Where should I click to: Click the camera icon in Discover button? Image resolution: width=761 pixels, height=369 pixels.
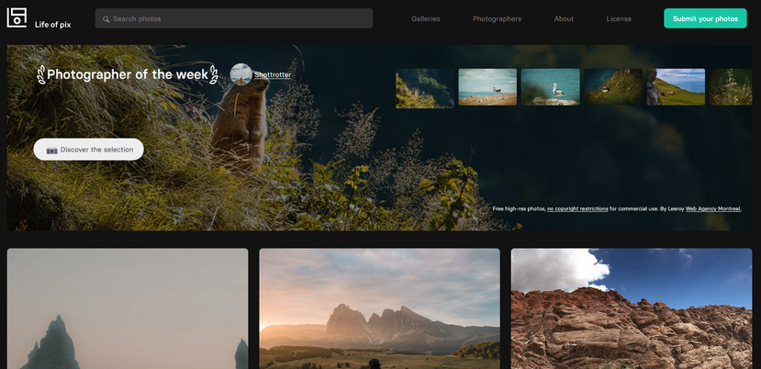51,150
